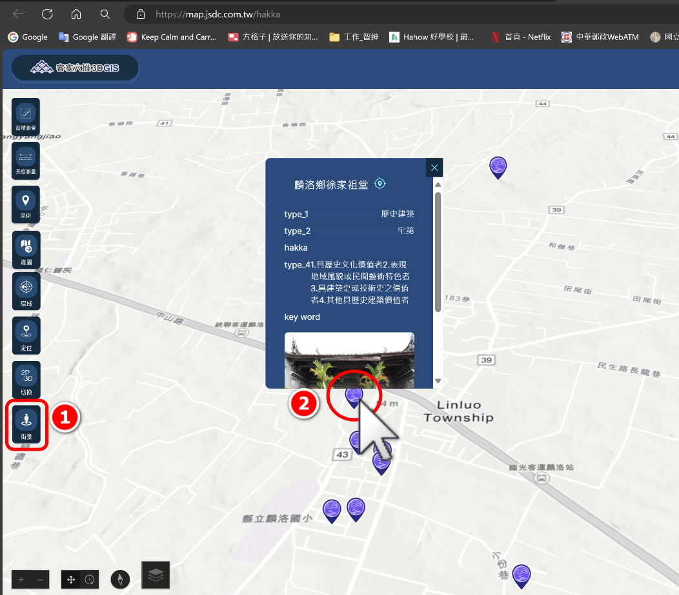This screenshot has width=679, height=595.
Task: Zoom out with the minus button
Action: click(x=40, y=580)
